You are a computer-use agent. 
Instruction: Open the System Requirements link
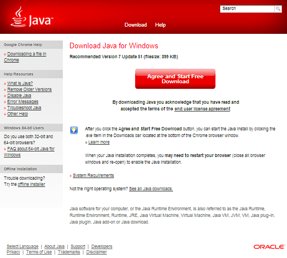pyautogui.click(x=93, y=175)
